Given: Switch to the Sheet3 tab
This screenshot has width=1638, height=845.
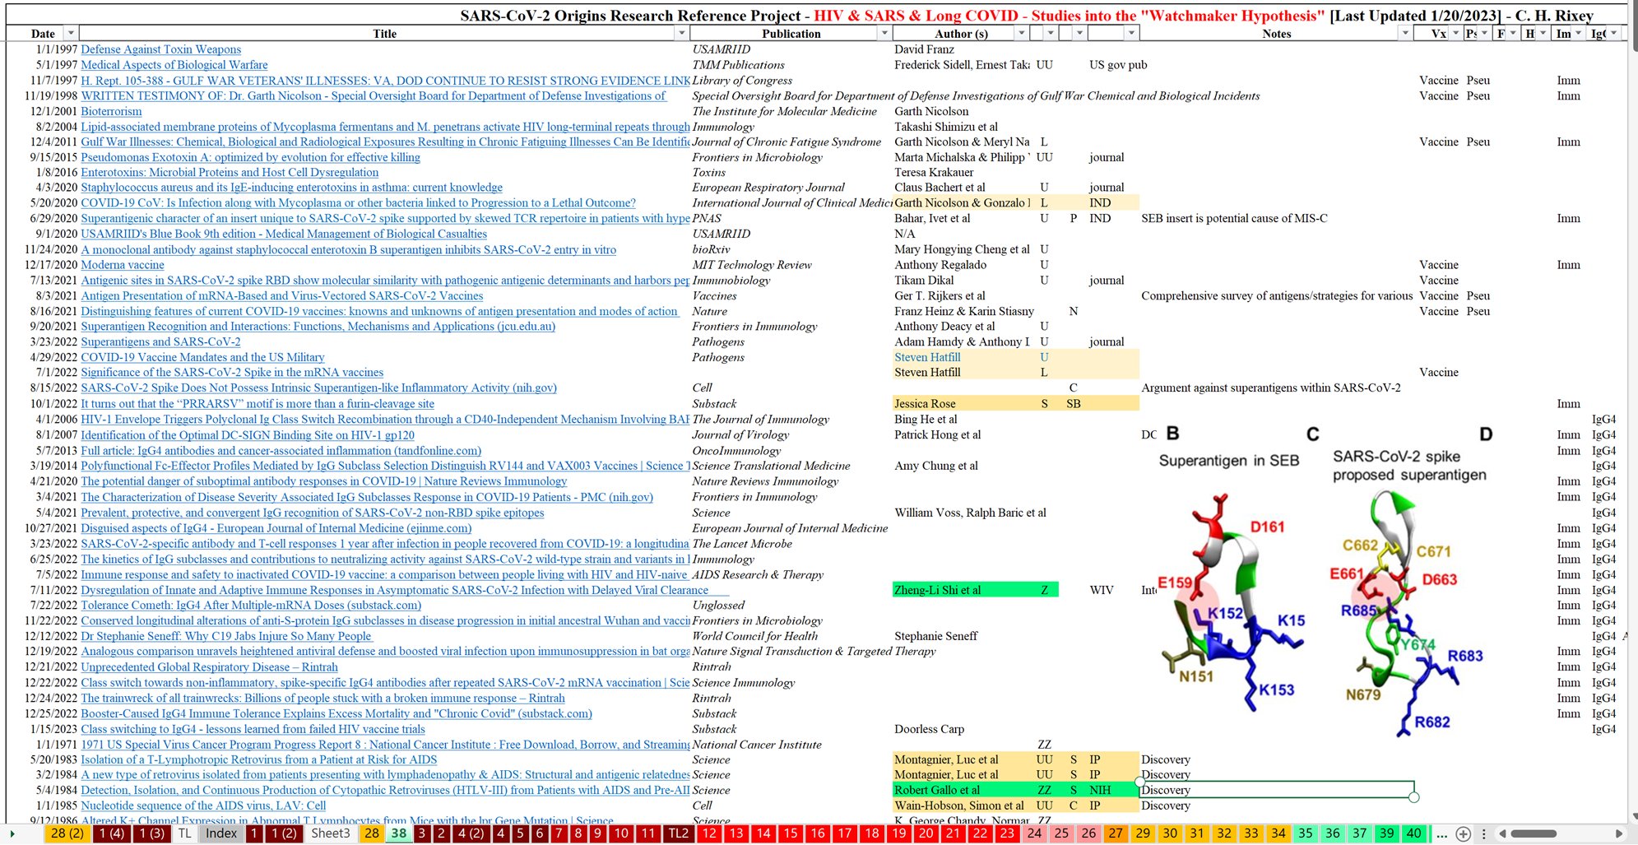Looking at the screenshot, I should click(x=331, y=833).
